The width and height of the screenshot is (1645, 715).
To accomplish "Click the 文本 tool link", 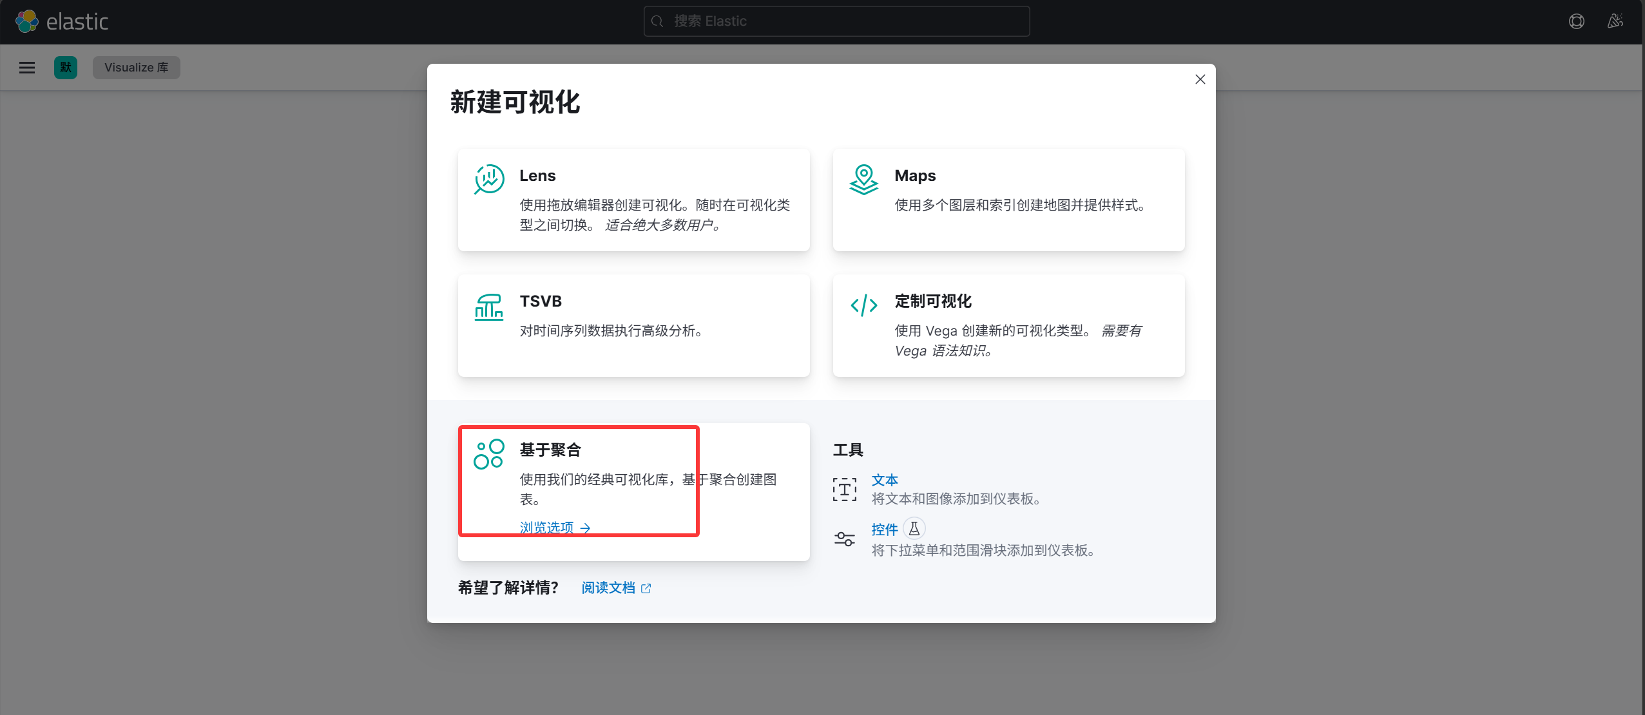I will coord(885,480).
